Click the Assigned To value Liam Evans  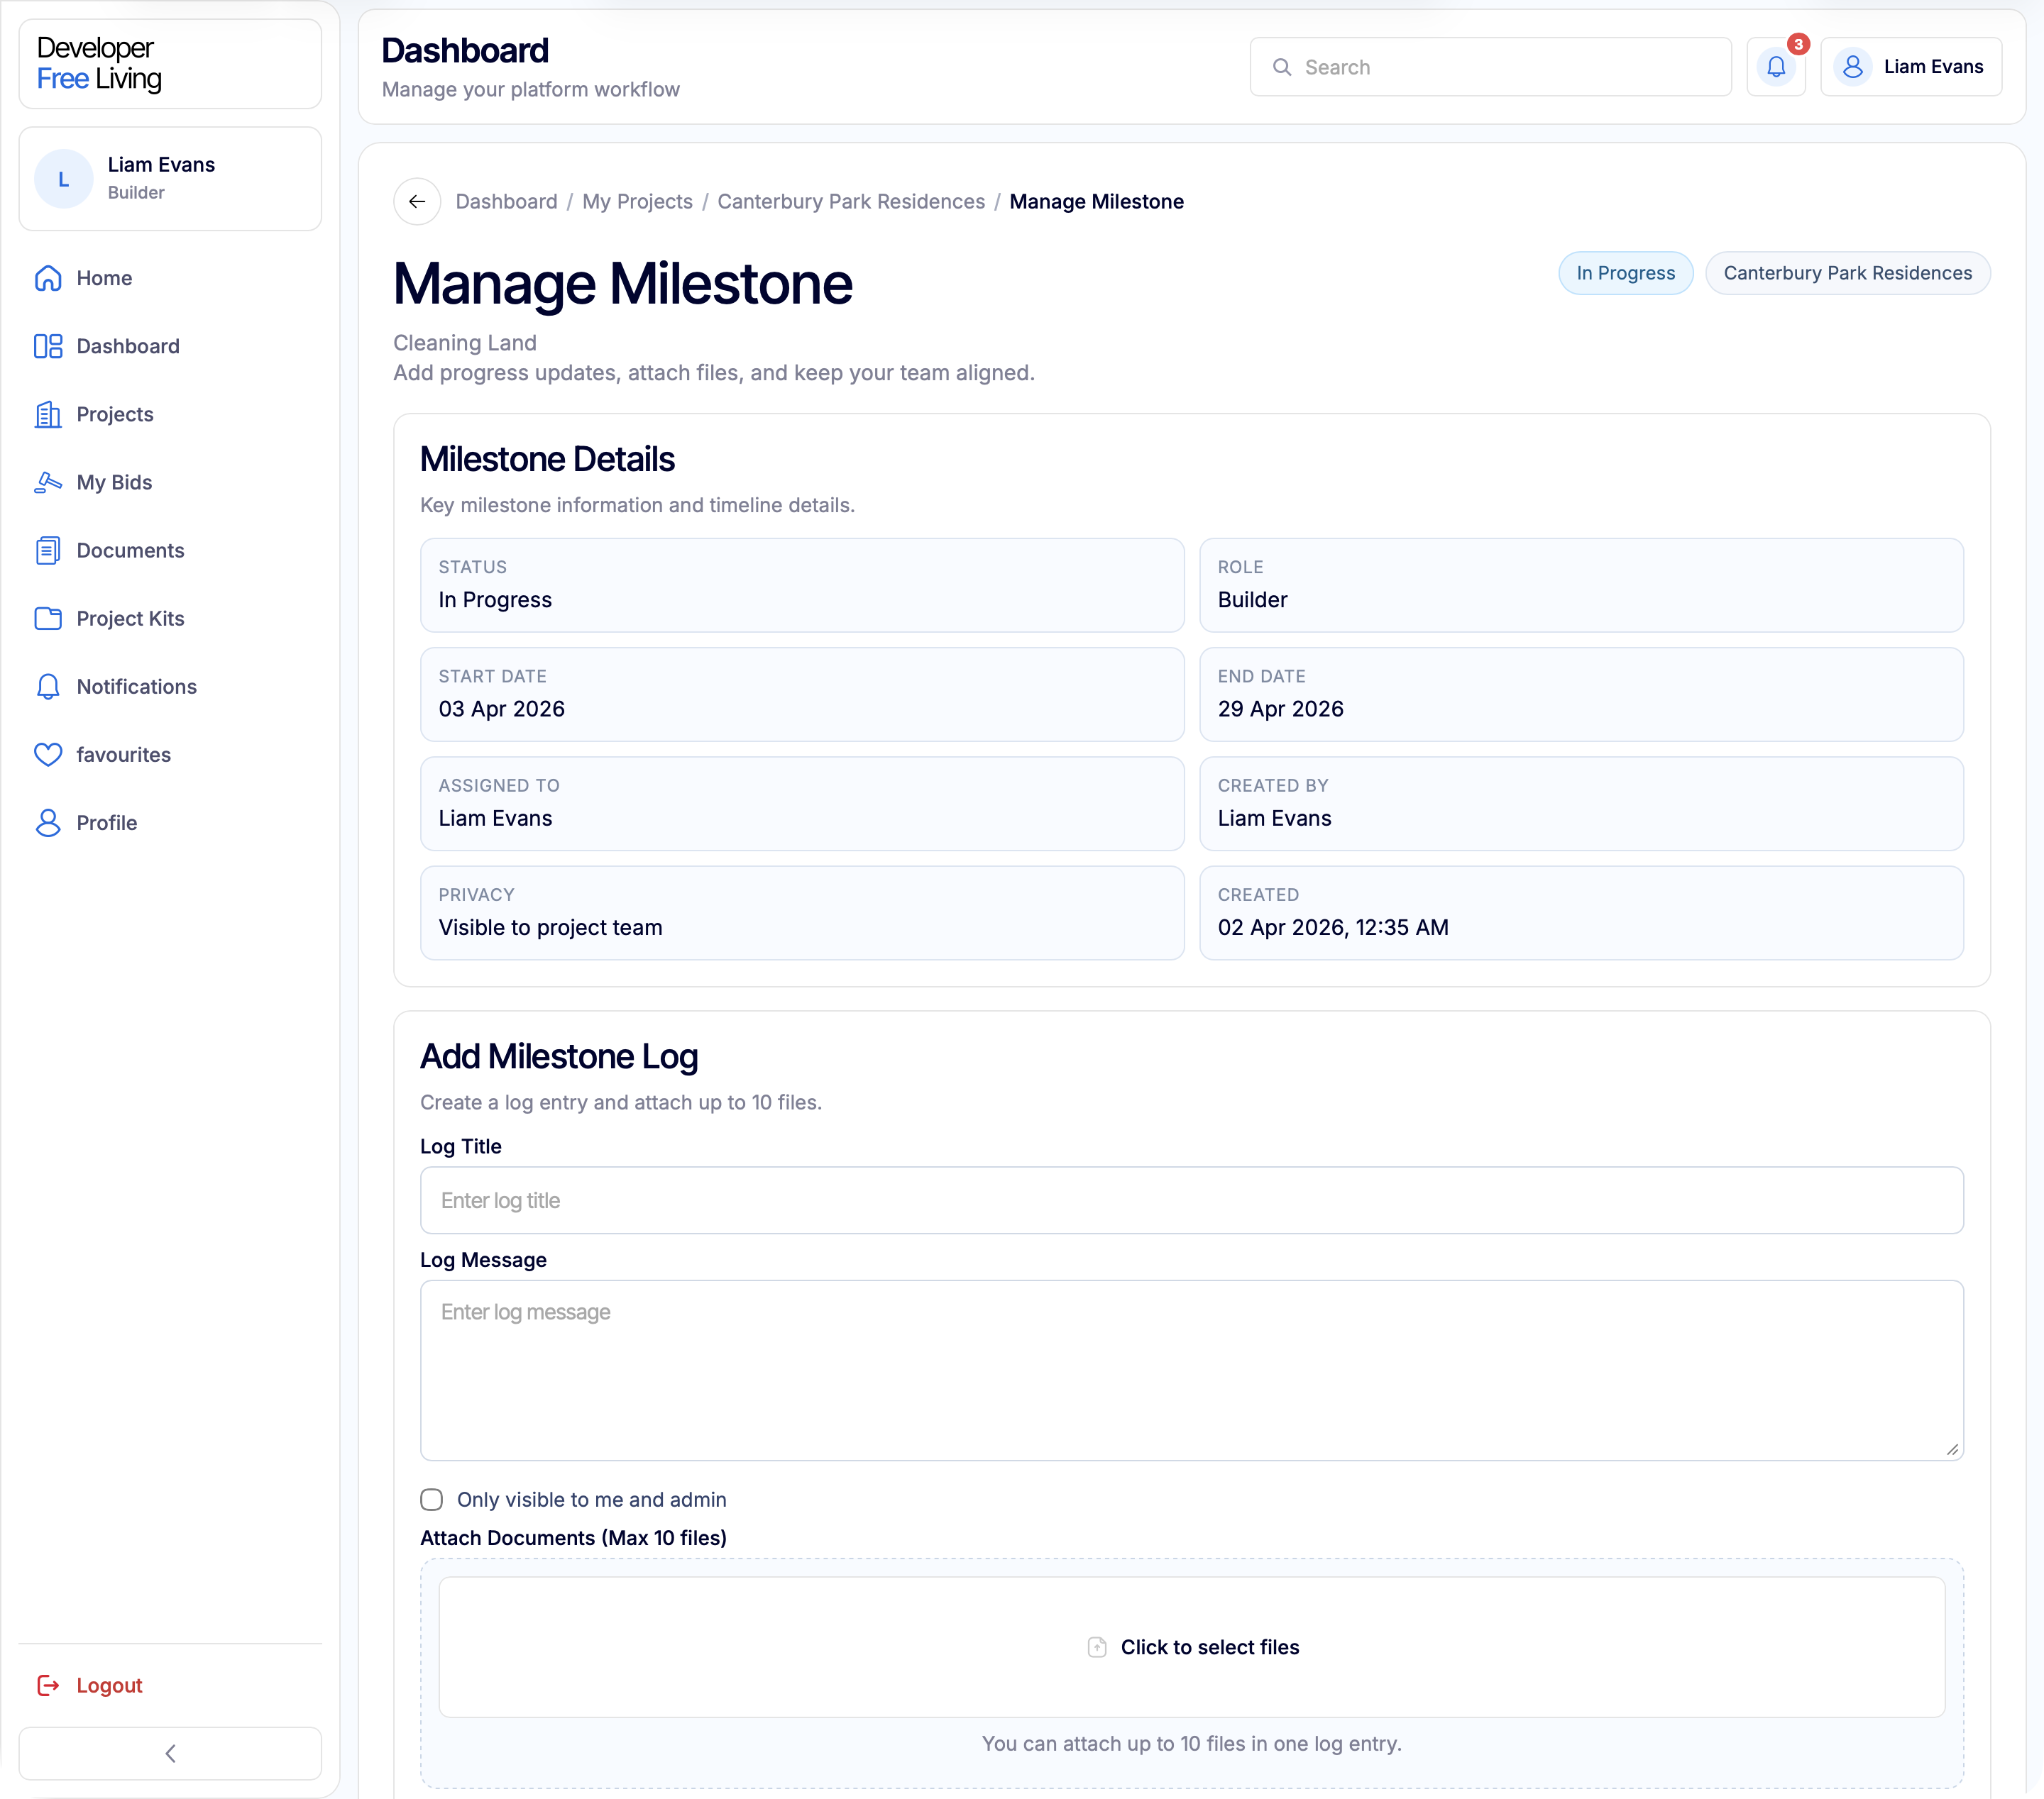[495, 819]
